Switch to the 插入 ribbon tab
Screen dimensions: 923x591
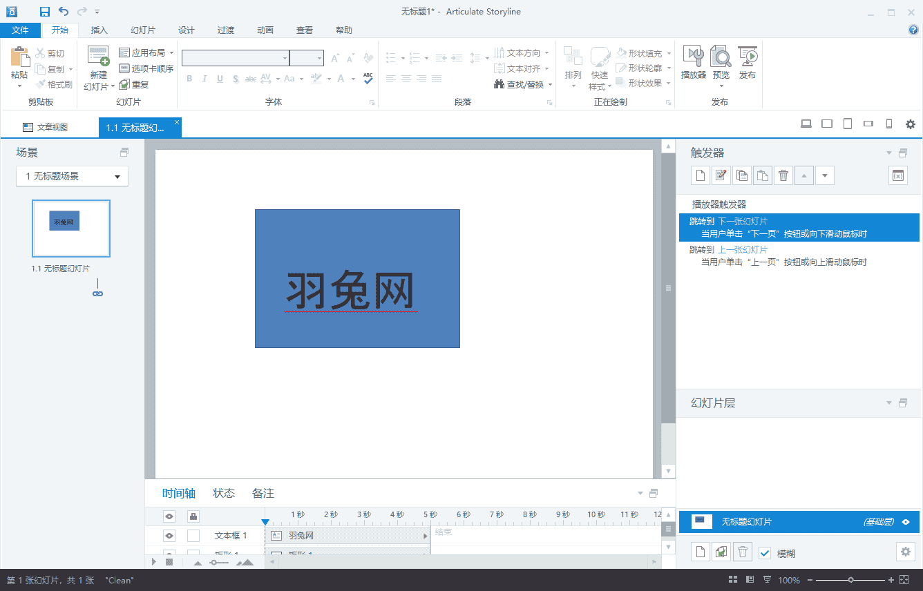(x=99, y=30)
